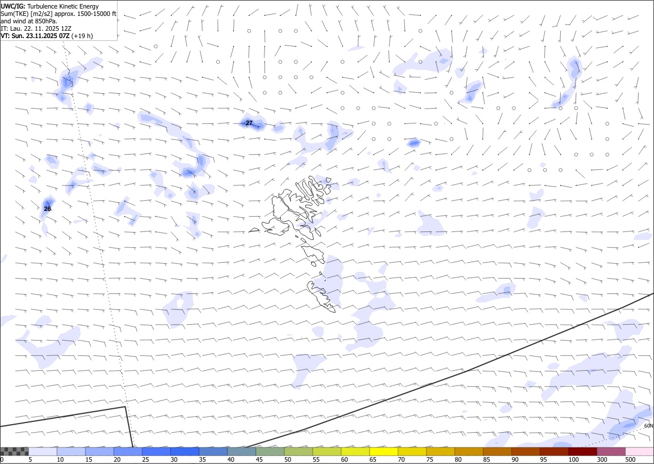This screenshot has width=654, height=464.
Task: Click the legend swatch between 15 and 20
Action: 100,451
